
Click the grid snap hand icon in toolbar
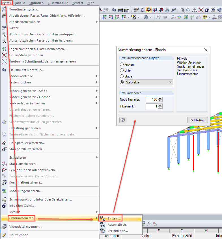pyautogui.click(x=136, y=10)
